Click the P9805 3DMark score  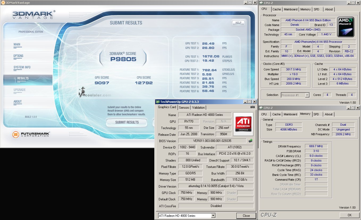click(x=123, y=59)
